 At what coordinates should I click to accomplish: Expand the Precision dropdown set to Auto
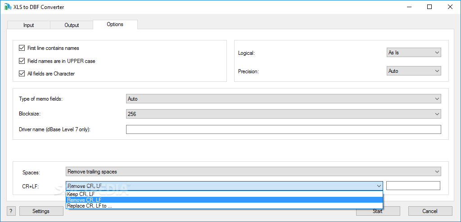(414, 71)
